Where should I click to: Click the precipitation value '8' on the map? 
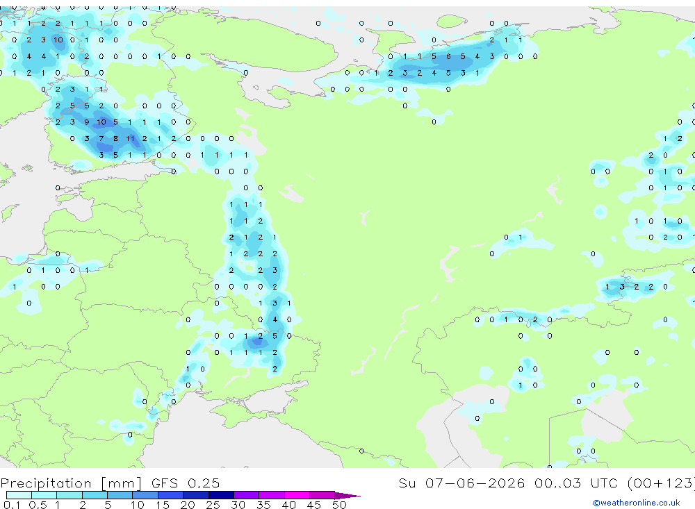pyautogui.click(x=115, y=139)
